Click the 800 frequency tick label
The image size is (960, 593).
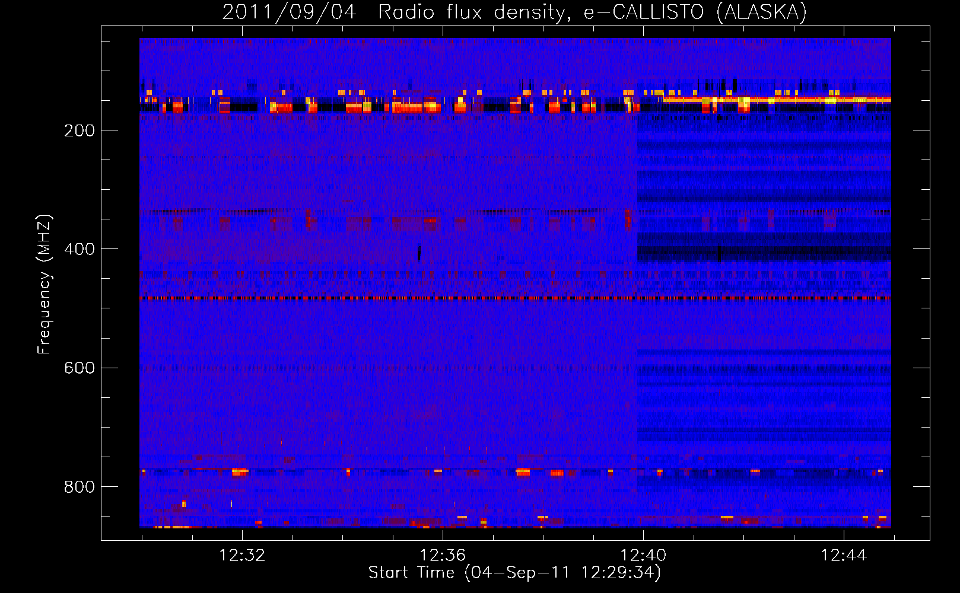click(x=80, y=487)
